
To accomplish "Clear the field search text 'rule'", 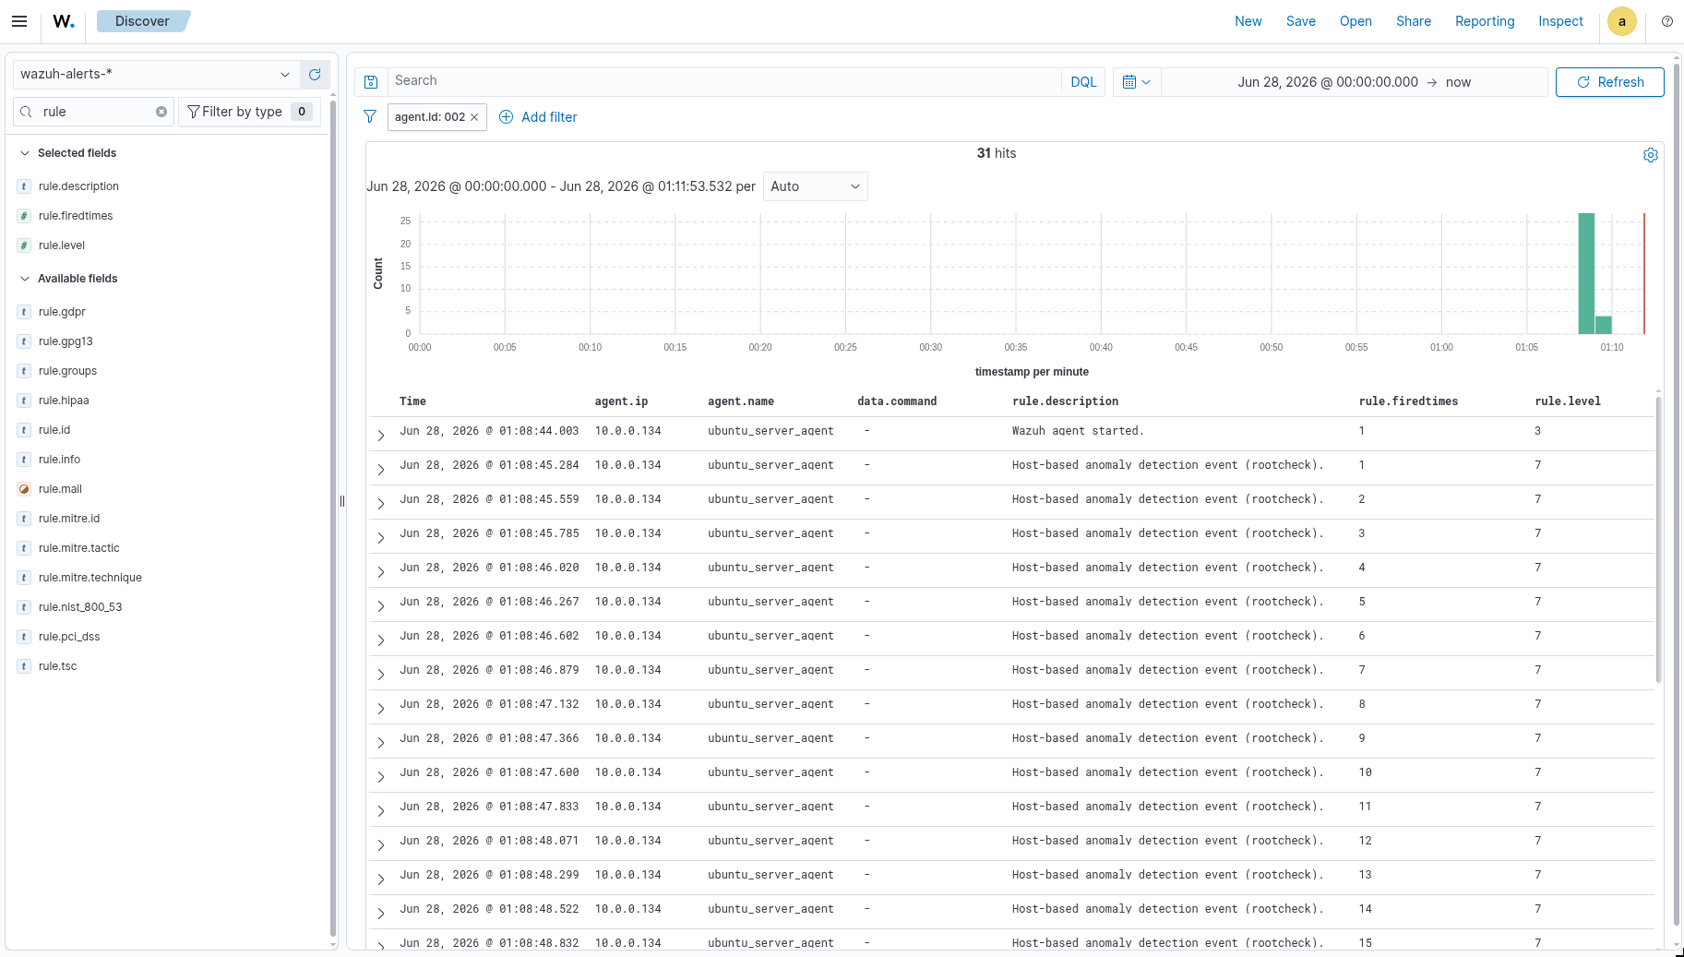I will [x=161, y=112].
